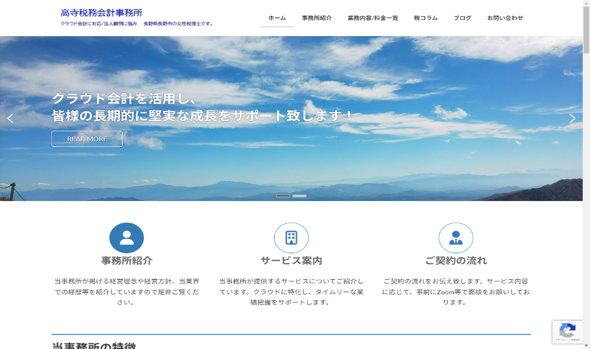Open the ブログ menu item

pyautogui.click(x=462, y=18)
